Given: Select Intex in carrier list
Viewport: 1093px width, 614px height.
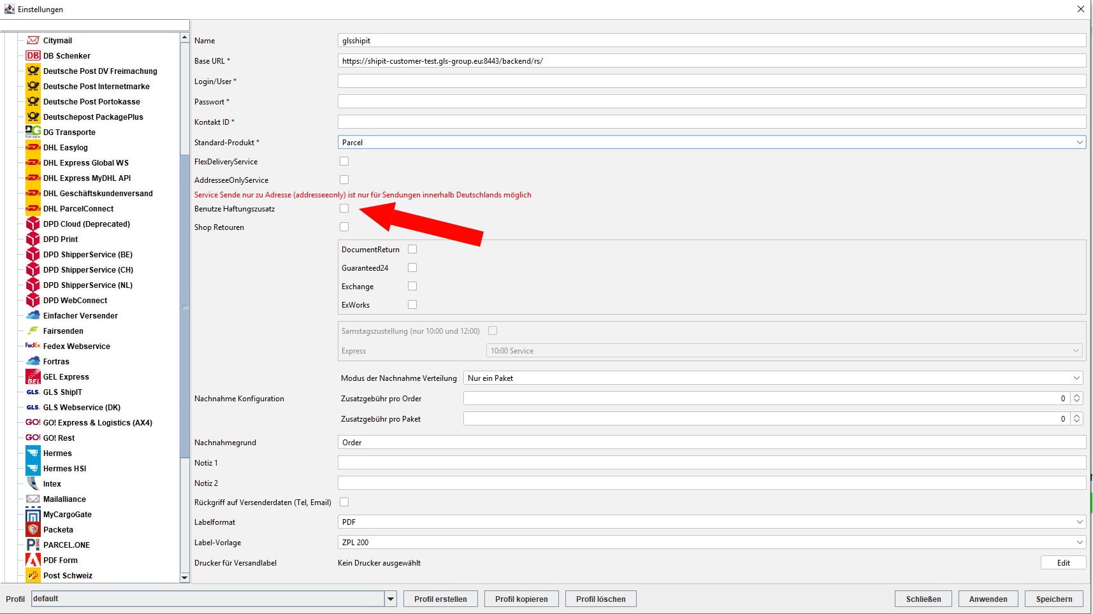Looking at the screenshot, I should click(52, 483).
